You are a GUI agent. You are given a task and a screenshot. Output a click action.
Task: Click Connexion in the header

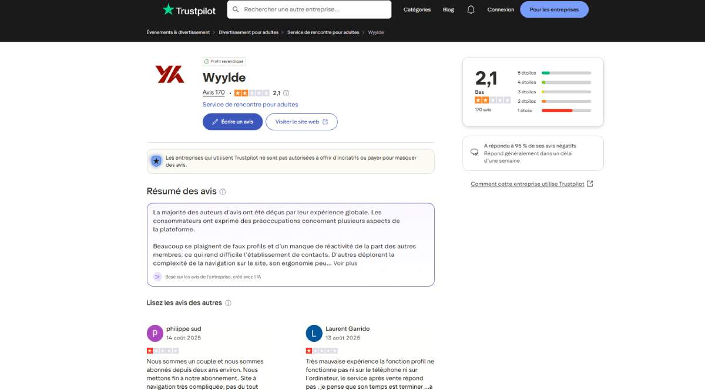(x=501, y=9)
